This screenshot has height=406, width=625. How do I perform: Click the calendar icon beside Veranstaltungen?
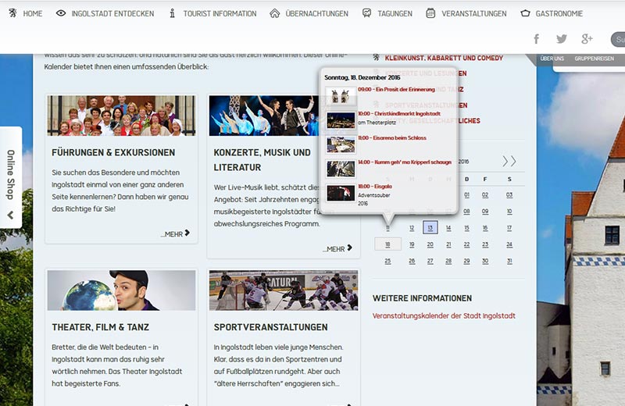pyautogui.click(x=430, y=13)
